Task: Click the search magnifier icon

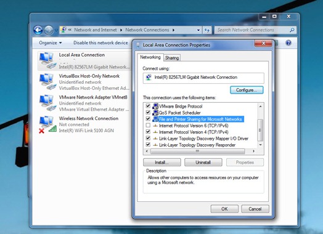Action: click(292, 30)
